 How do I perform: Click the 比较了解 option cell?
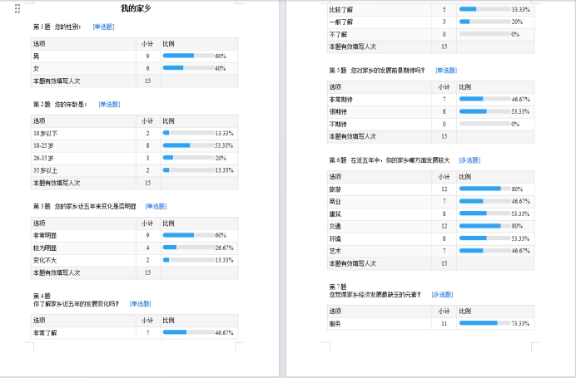pyautogui.click(x=380, y=9)
